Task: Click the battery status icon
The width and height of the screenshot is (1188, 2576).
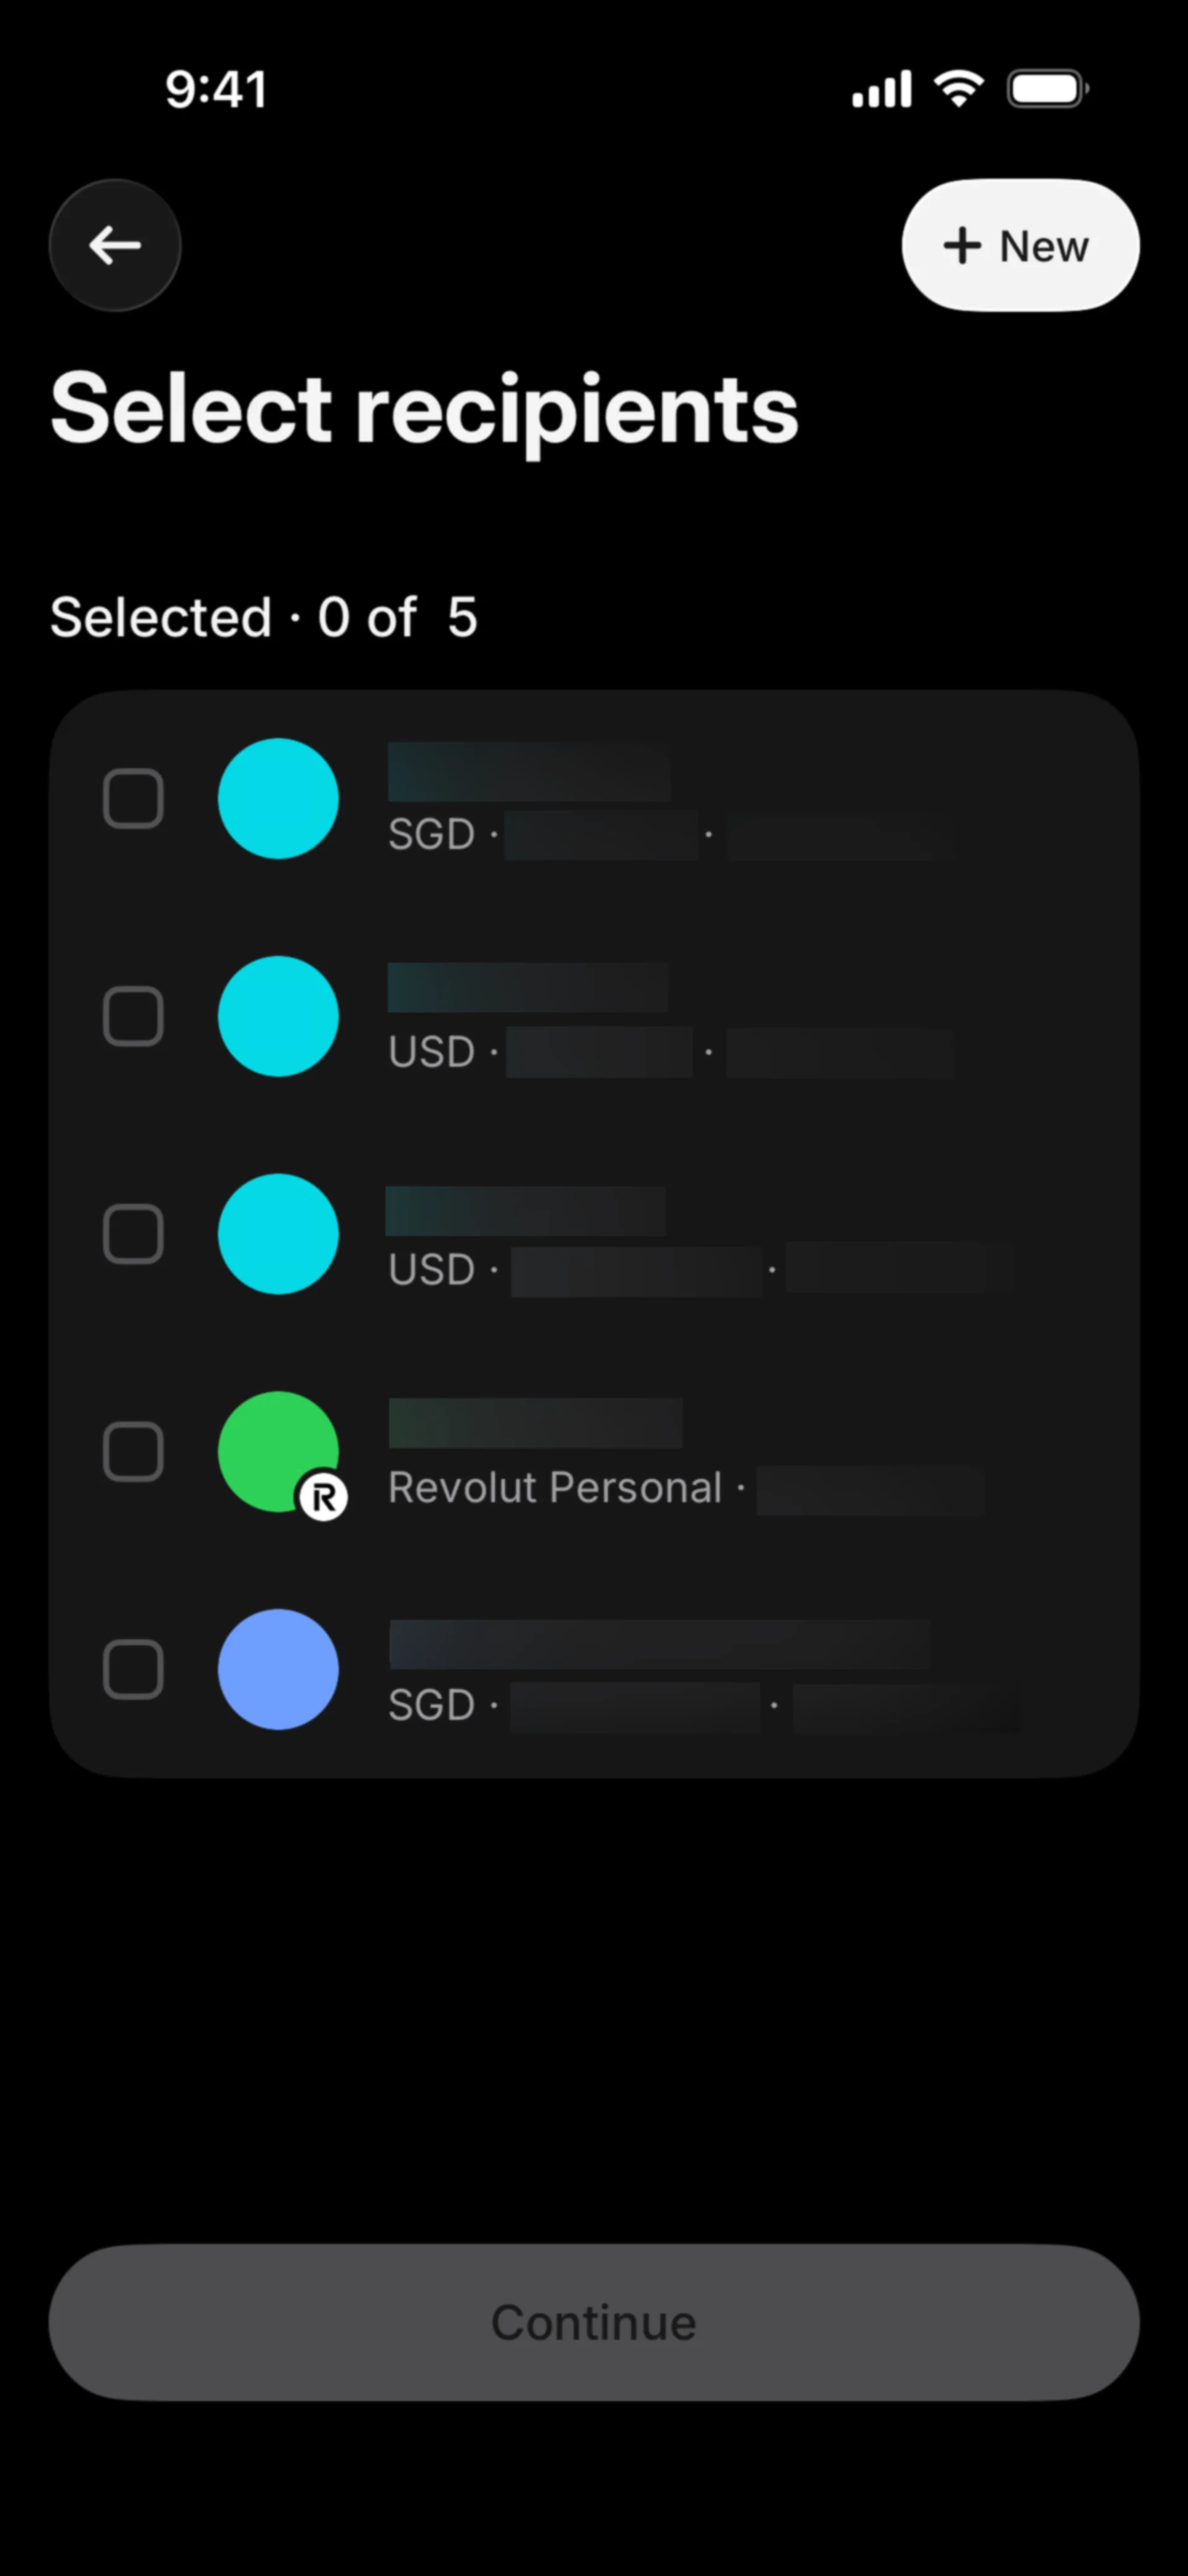Action: (x=1047, y=89)
